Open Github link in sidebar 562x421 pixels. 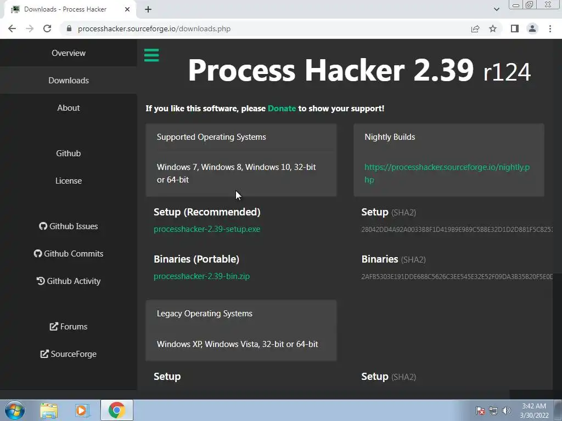click(x=69, y=153)
